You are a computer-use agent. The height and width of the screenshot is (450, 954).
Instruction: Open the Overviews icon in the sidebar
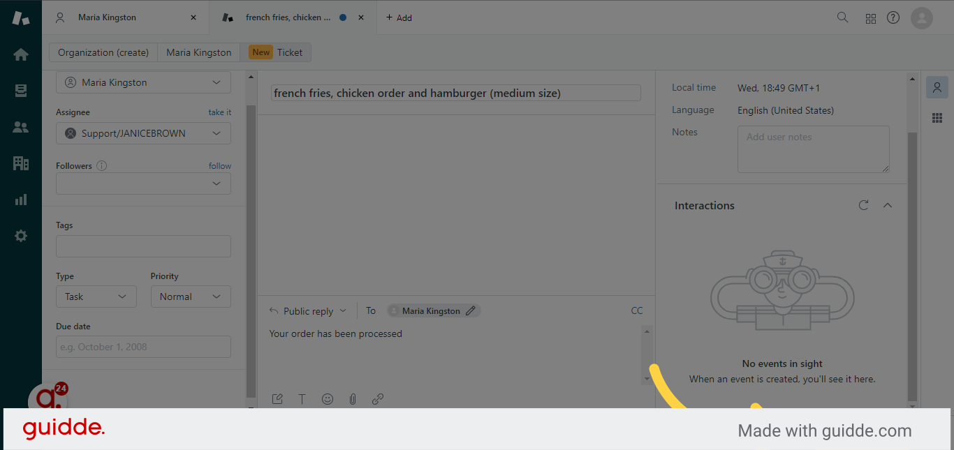pos(21,91)
